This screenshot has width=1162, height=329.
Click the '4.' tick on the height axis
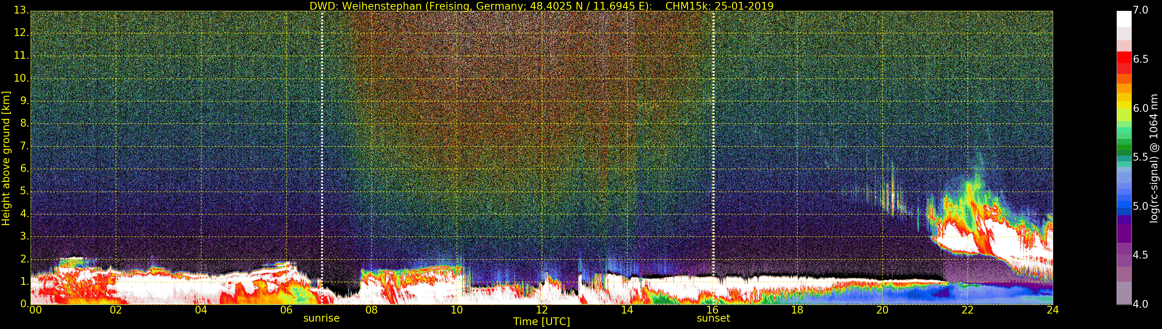click(24, 213)
